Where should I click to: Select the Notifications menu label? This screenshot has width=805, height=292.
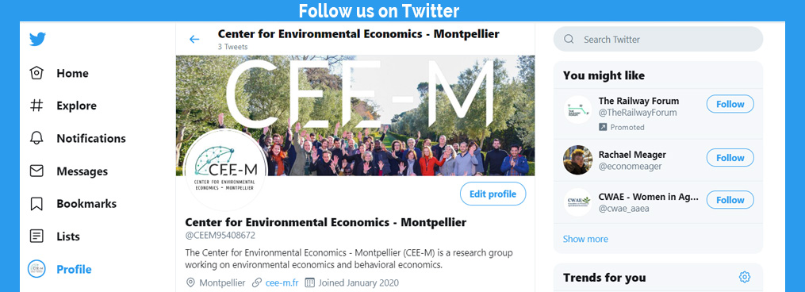[x=91, y=138]
